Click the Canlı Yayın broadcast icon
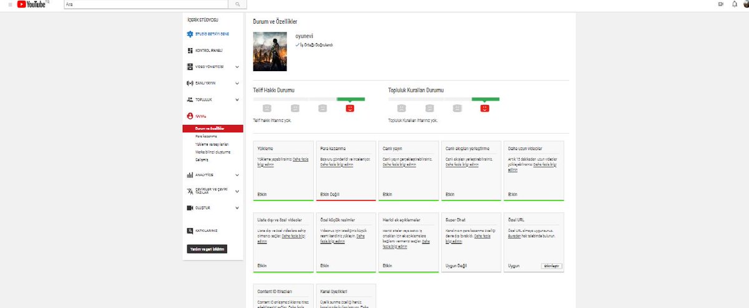The height and width of the screenshot is (308, 749). (190, 82)
